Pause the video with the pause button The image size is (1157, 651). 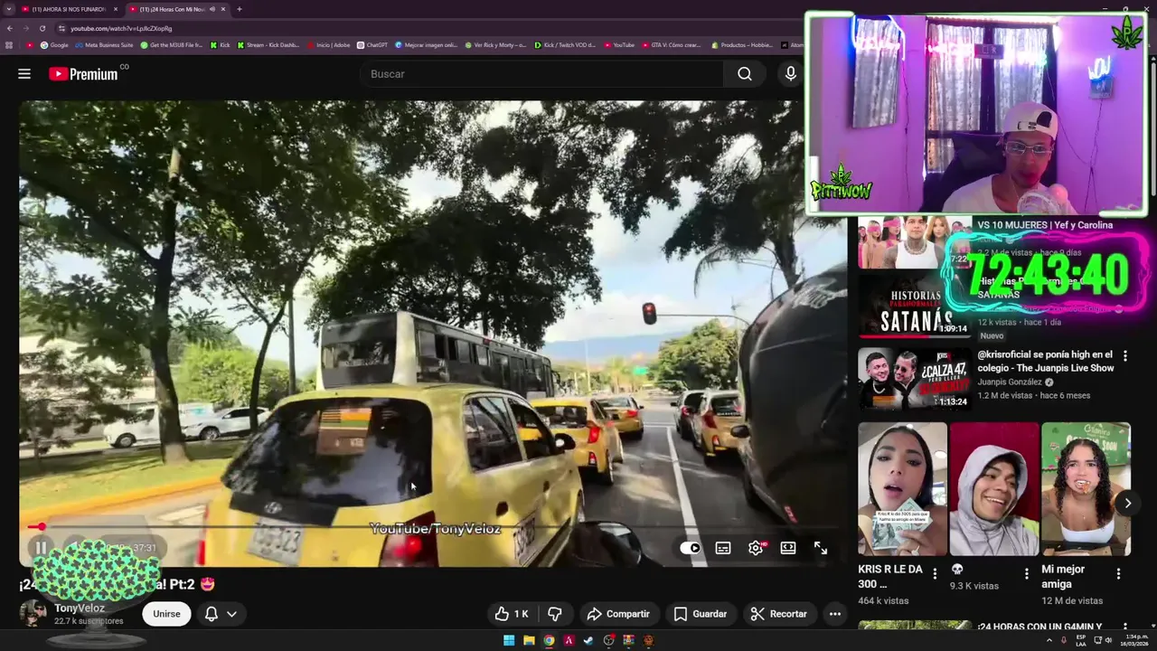click(41, 548)
